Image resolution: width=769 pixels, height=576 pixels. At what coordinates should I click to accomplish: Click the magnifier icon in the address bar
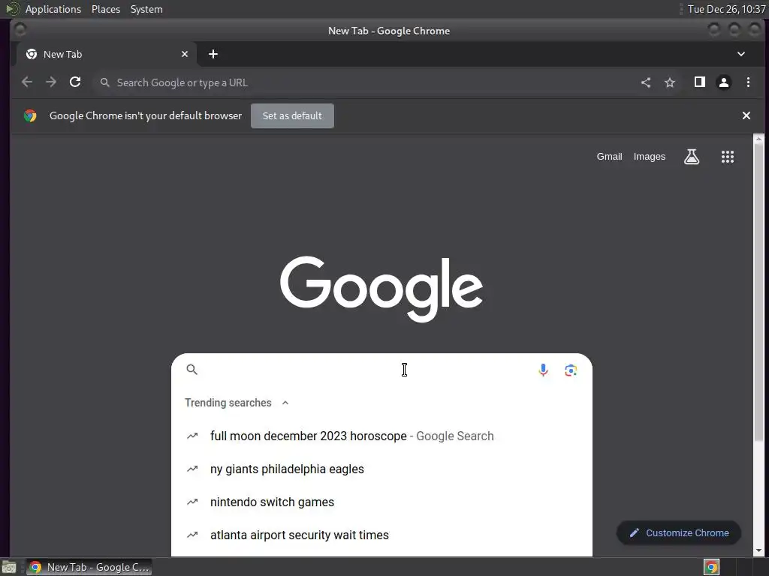[104, 82]
